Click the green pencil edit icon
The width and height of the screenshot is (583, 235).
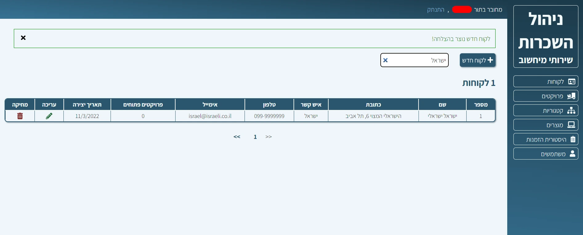[x=49, y=116]
